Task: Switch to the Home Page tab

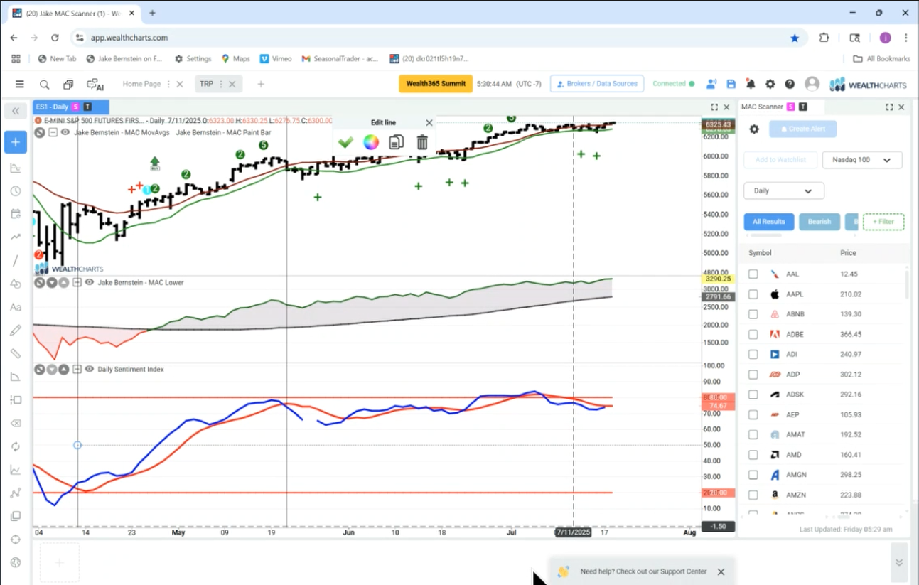Action: coord(141,84)
